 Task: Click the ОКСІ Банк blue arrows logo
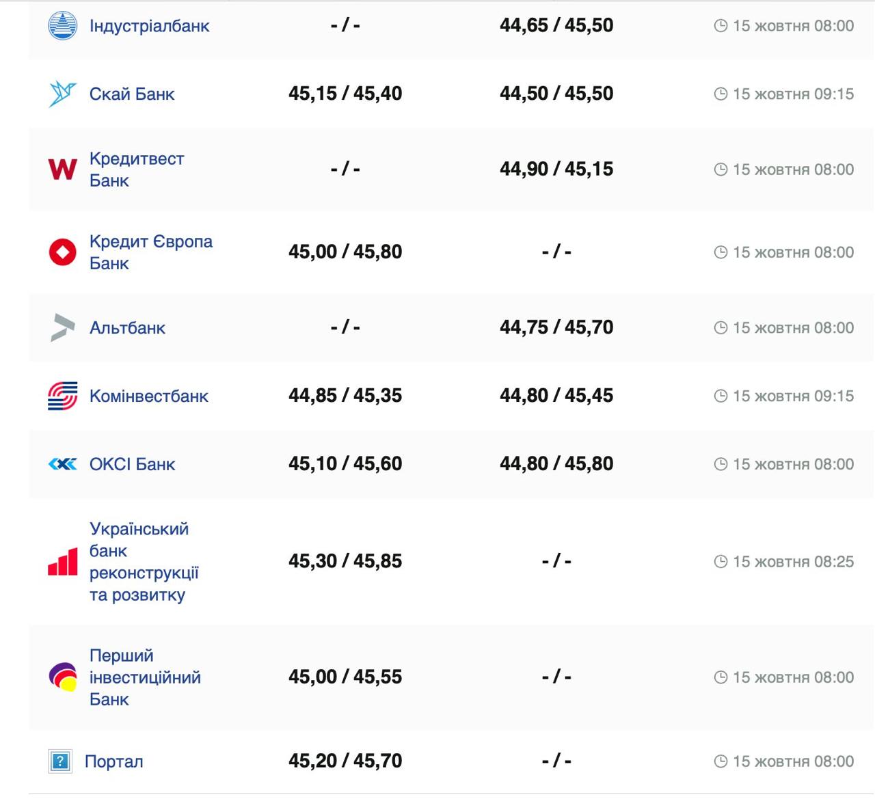(62, 464)
